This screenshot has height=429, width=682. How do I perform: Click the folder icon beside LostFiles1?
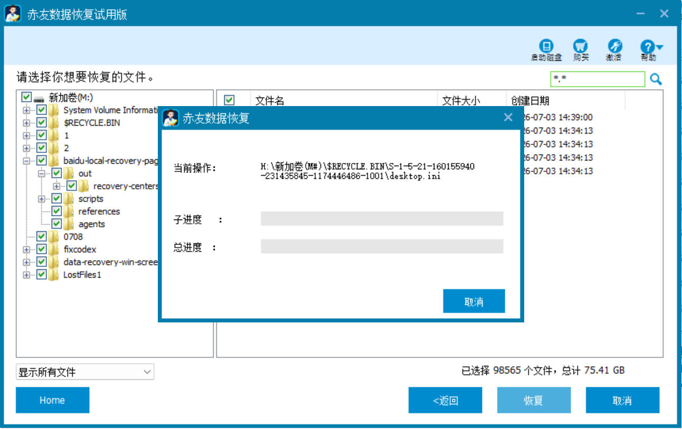coord(54,275)
